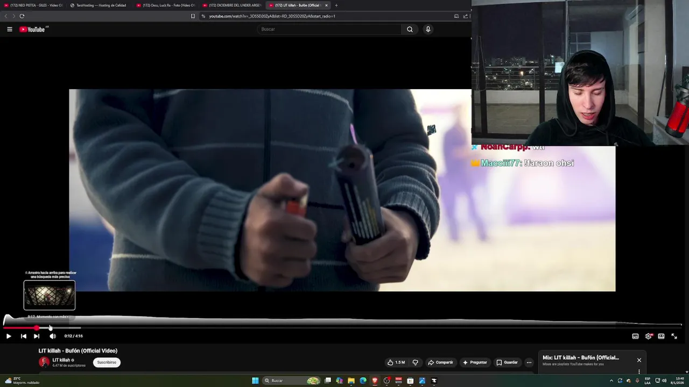Go forward in browser history

[x=13, y=16]
